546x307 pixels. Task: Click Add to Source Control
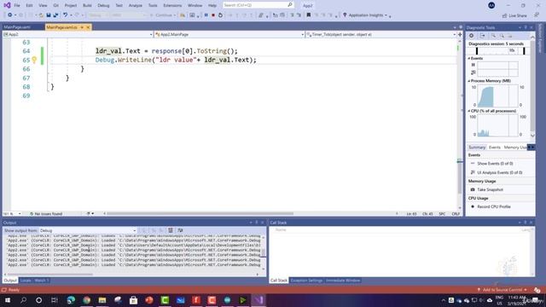click(502, 290)
